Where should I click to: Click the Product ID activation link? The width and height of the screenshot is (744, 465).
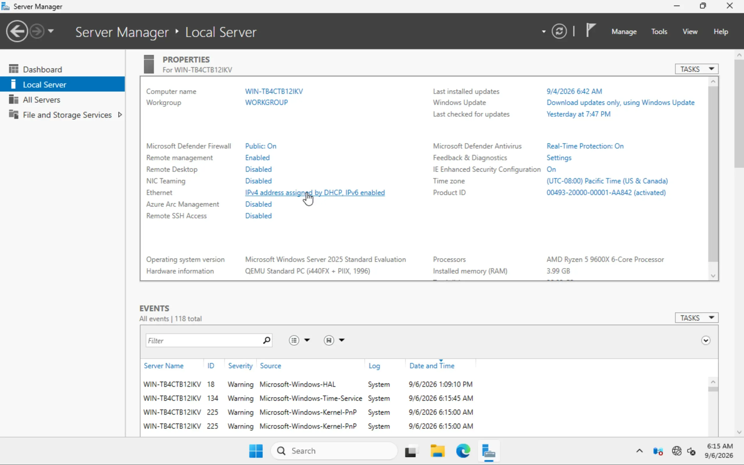coord(606,193)
